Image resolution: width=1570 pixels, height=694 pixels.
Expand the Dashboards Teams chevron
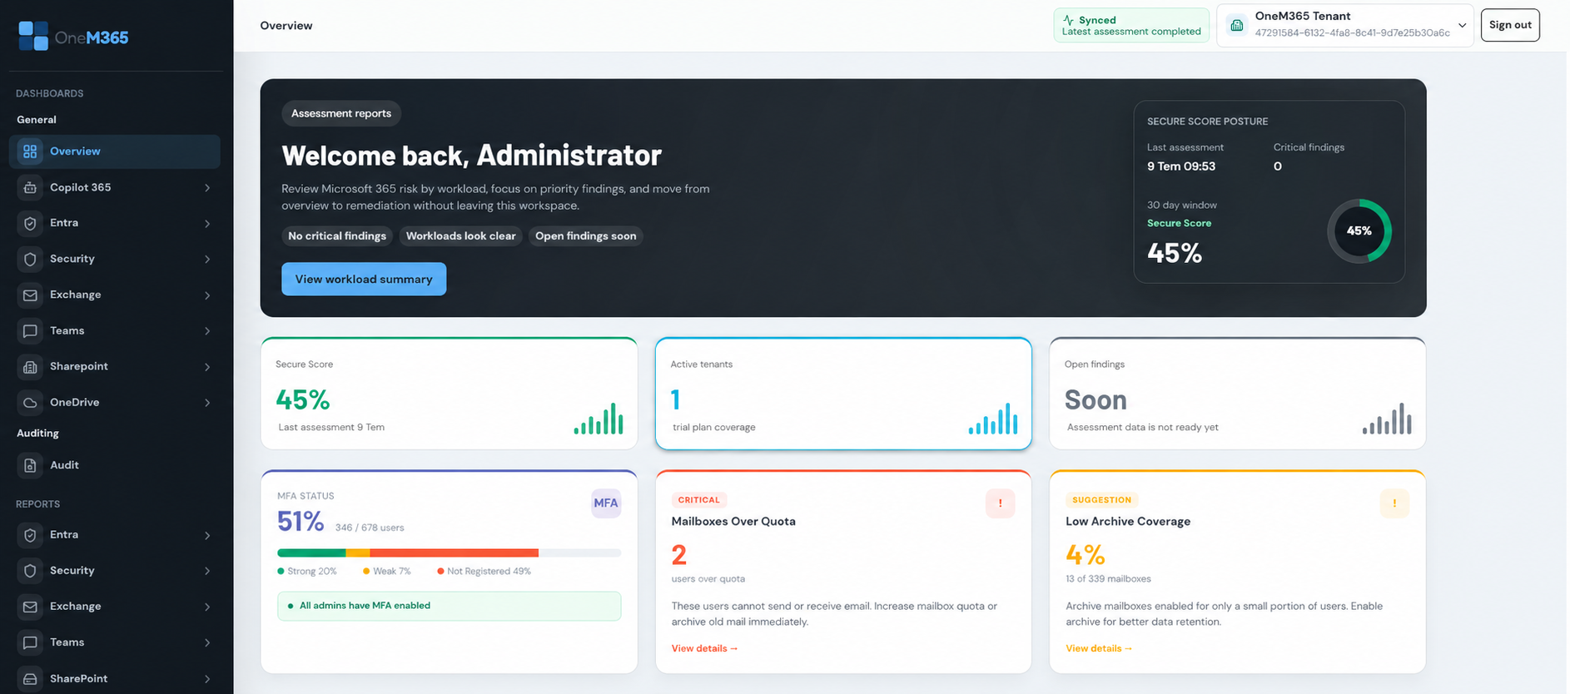pyautogui.click(x=207, y=331)
